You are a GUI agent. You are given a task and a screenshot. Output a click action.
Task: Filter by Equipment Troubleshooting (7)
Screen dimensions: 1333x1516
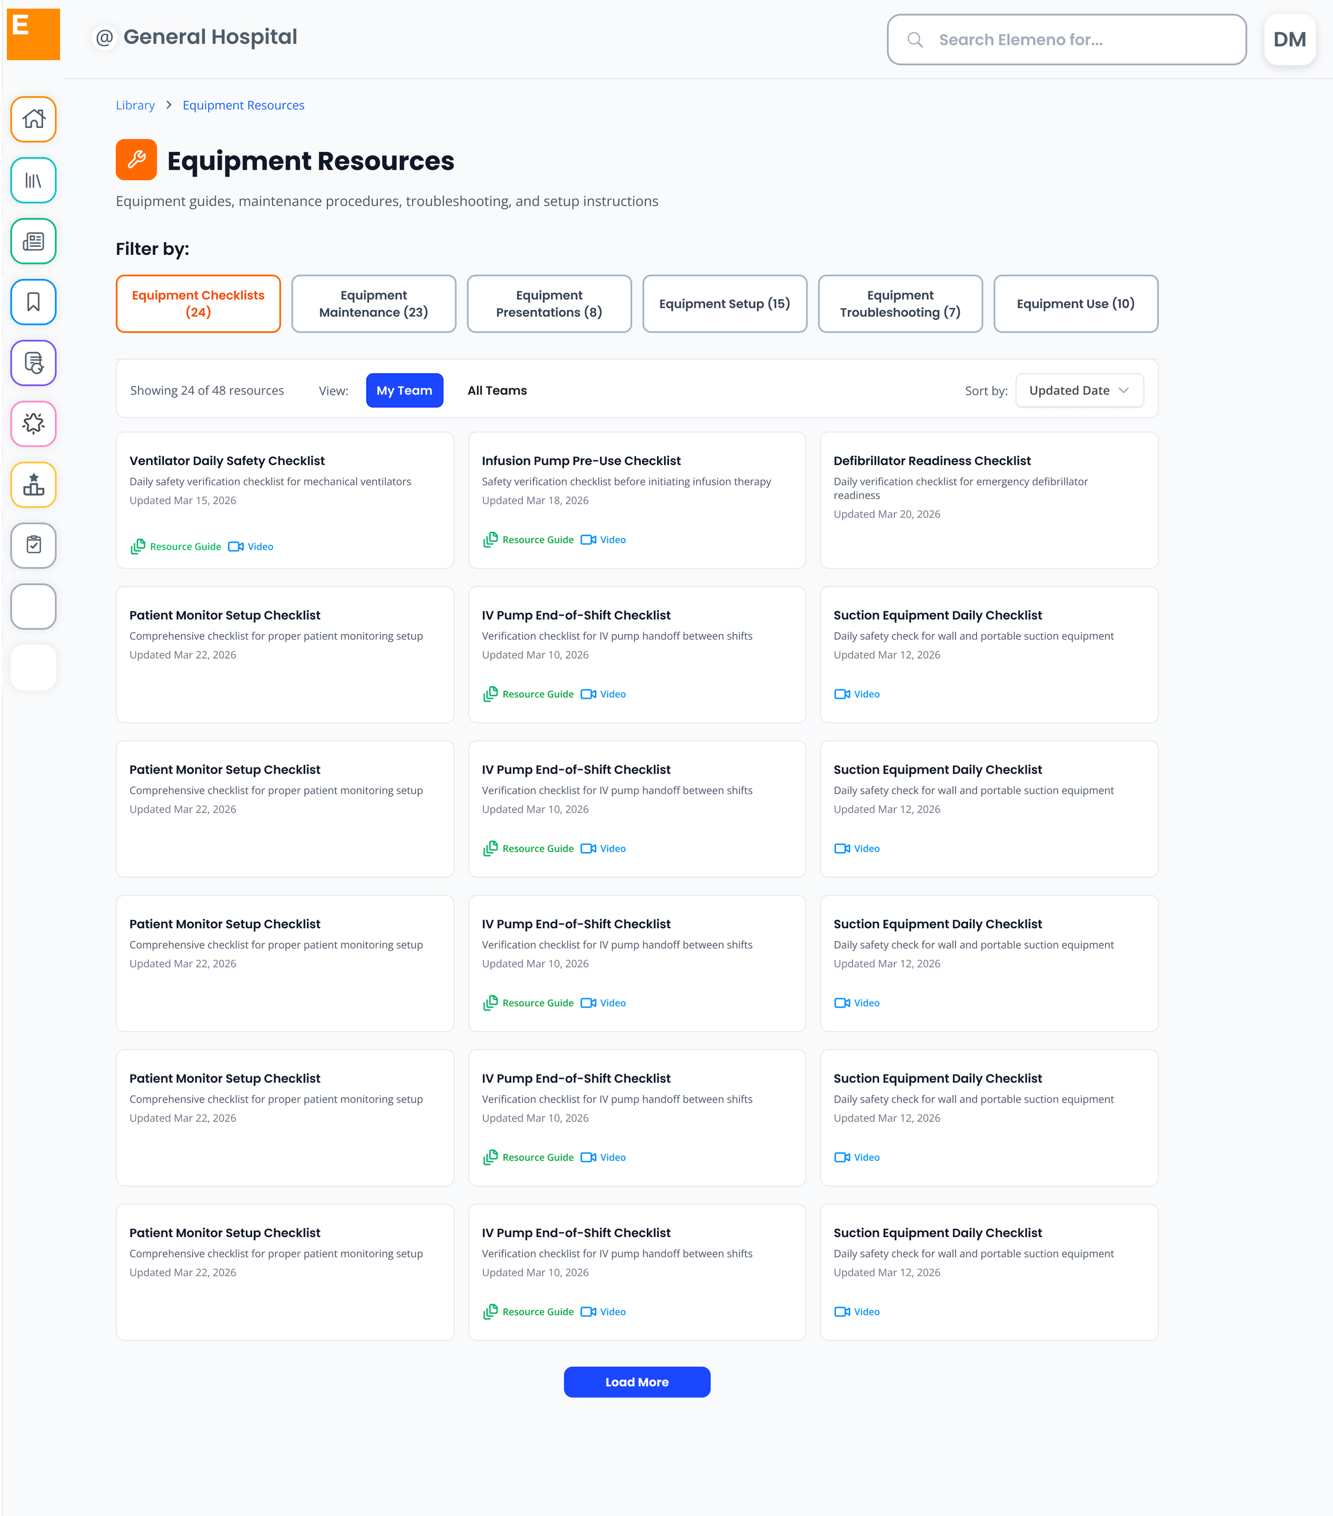901,304
